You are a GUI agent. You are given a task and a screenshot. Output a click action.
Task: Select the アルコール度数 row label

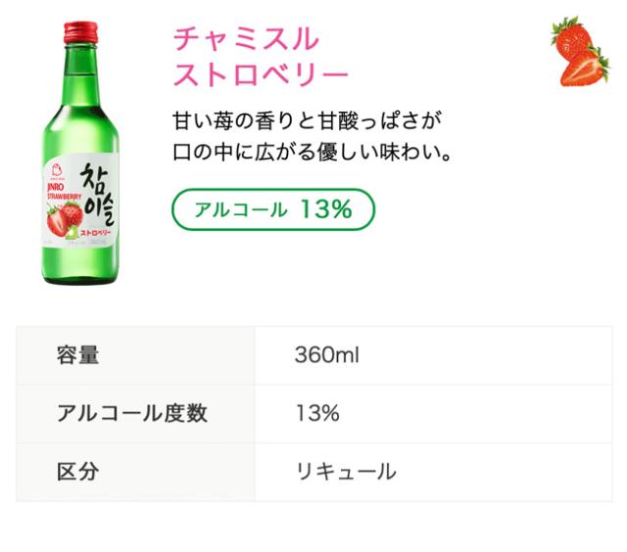pyautogui.click(x=132, y=413)
